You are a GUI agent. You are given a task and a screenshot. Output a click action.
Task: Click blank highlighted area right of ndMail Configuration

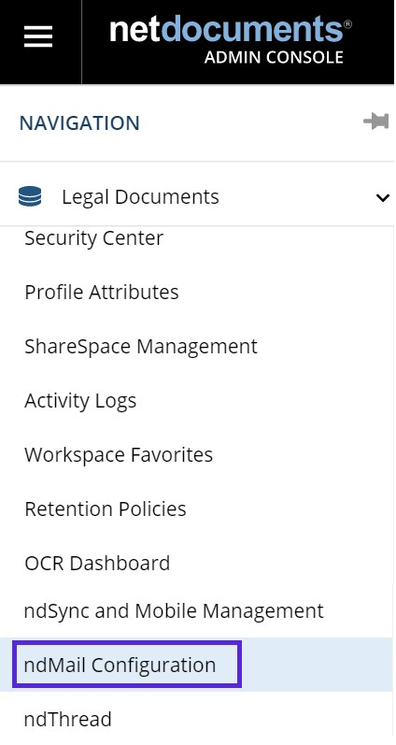318,665
